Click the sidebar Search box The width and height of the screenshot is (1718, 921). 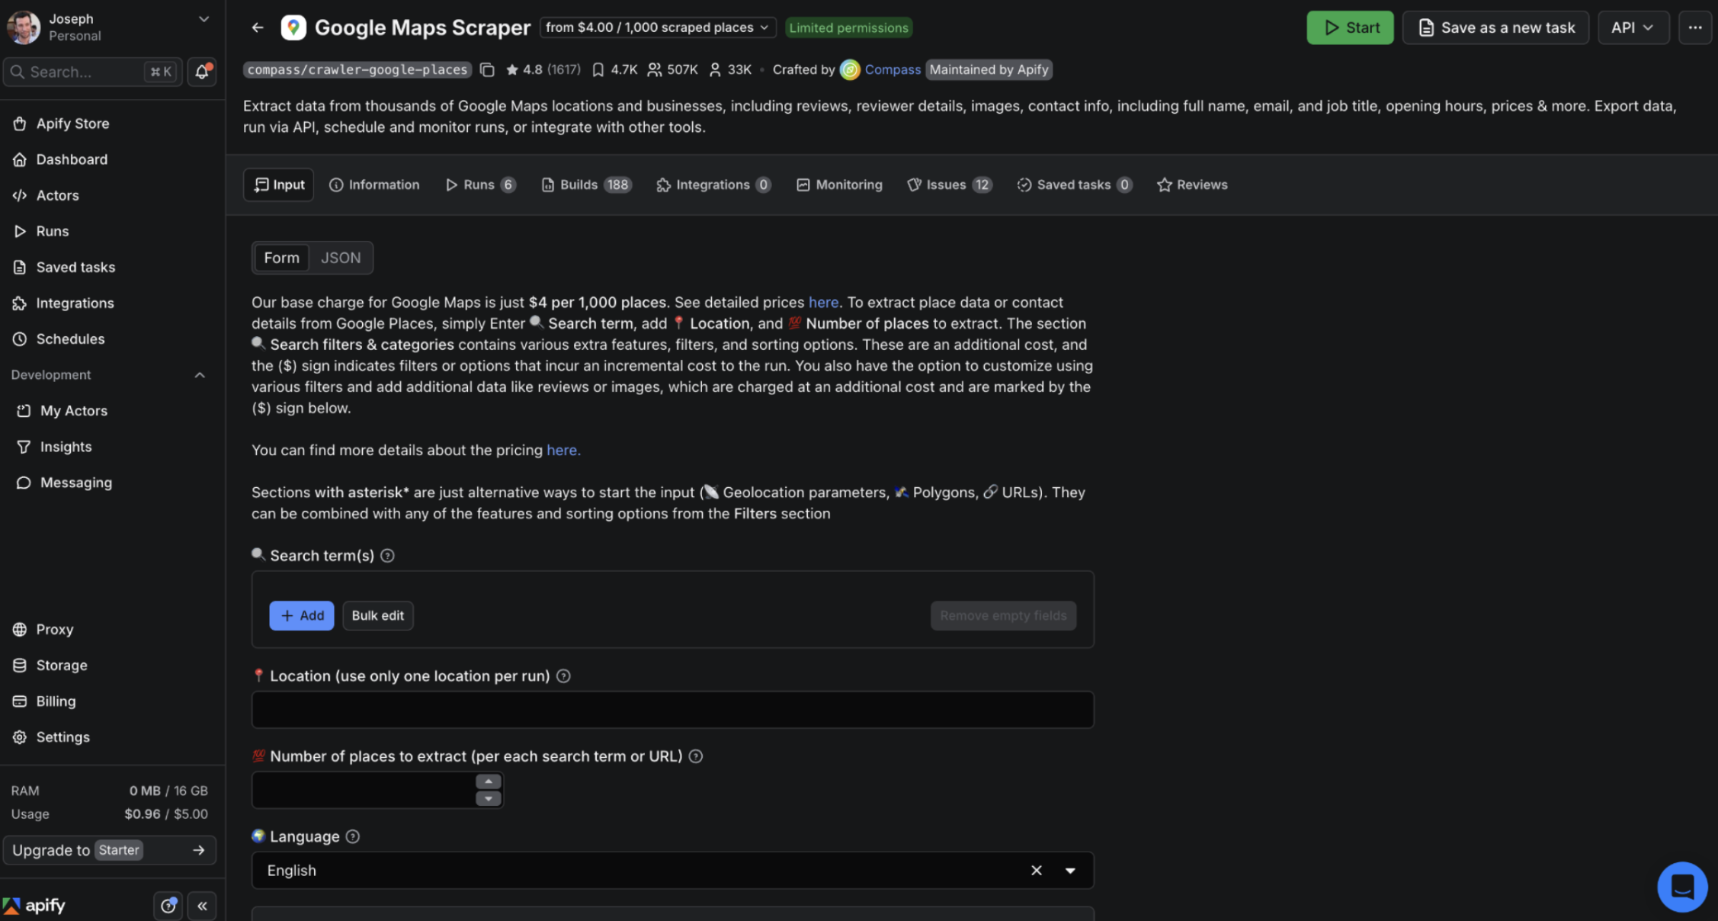(93, 72)
